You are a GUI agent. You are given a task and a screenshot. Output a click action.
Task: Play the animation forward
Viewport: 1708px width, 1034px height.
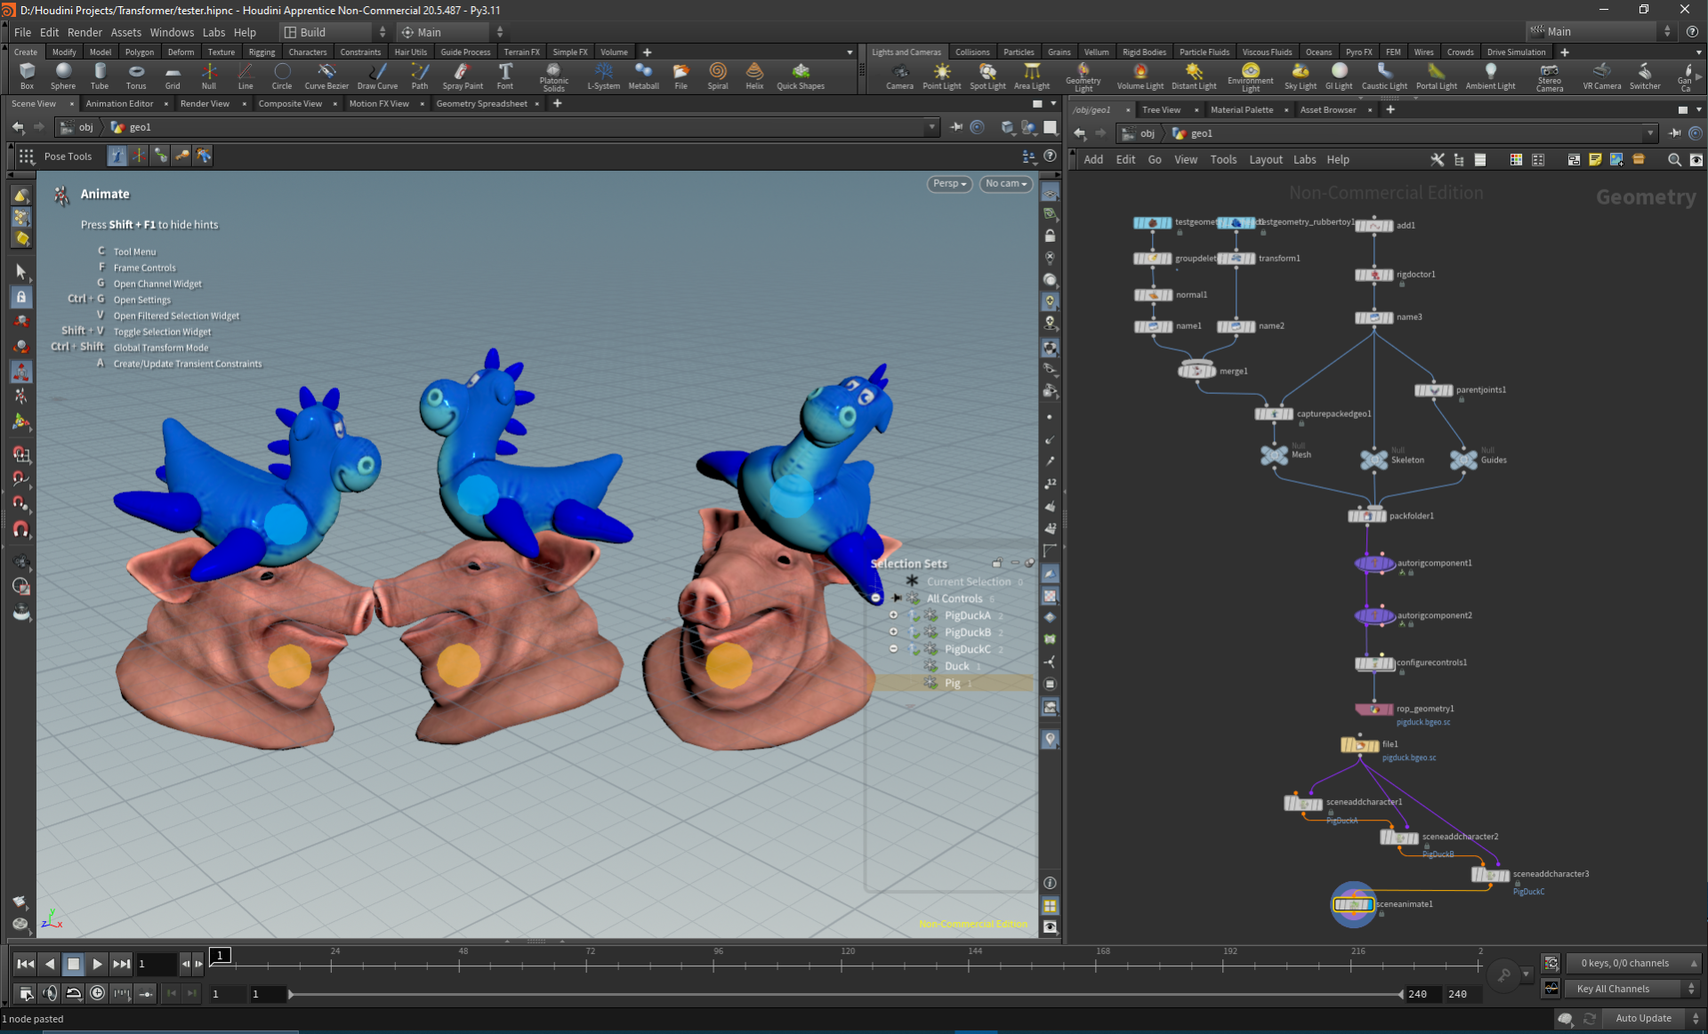(x=98, y=964)
